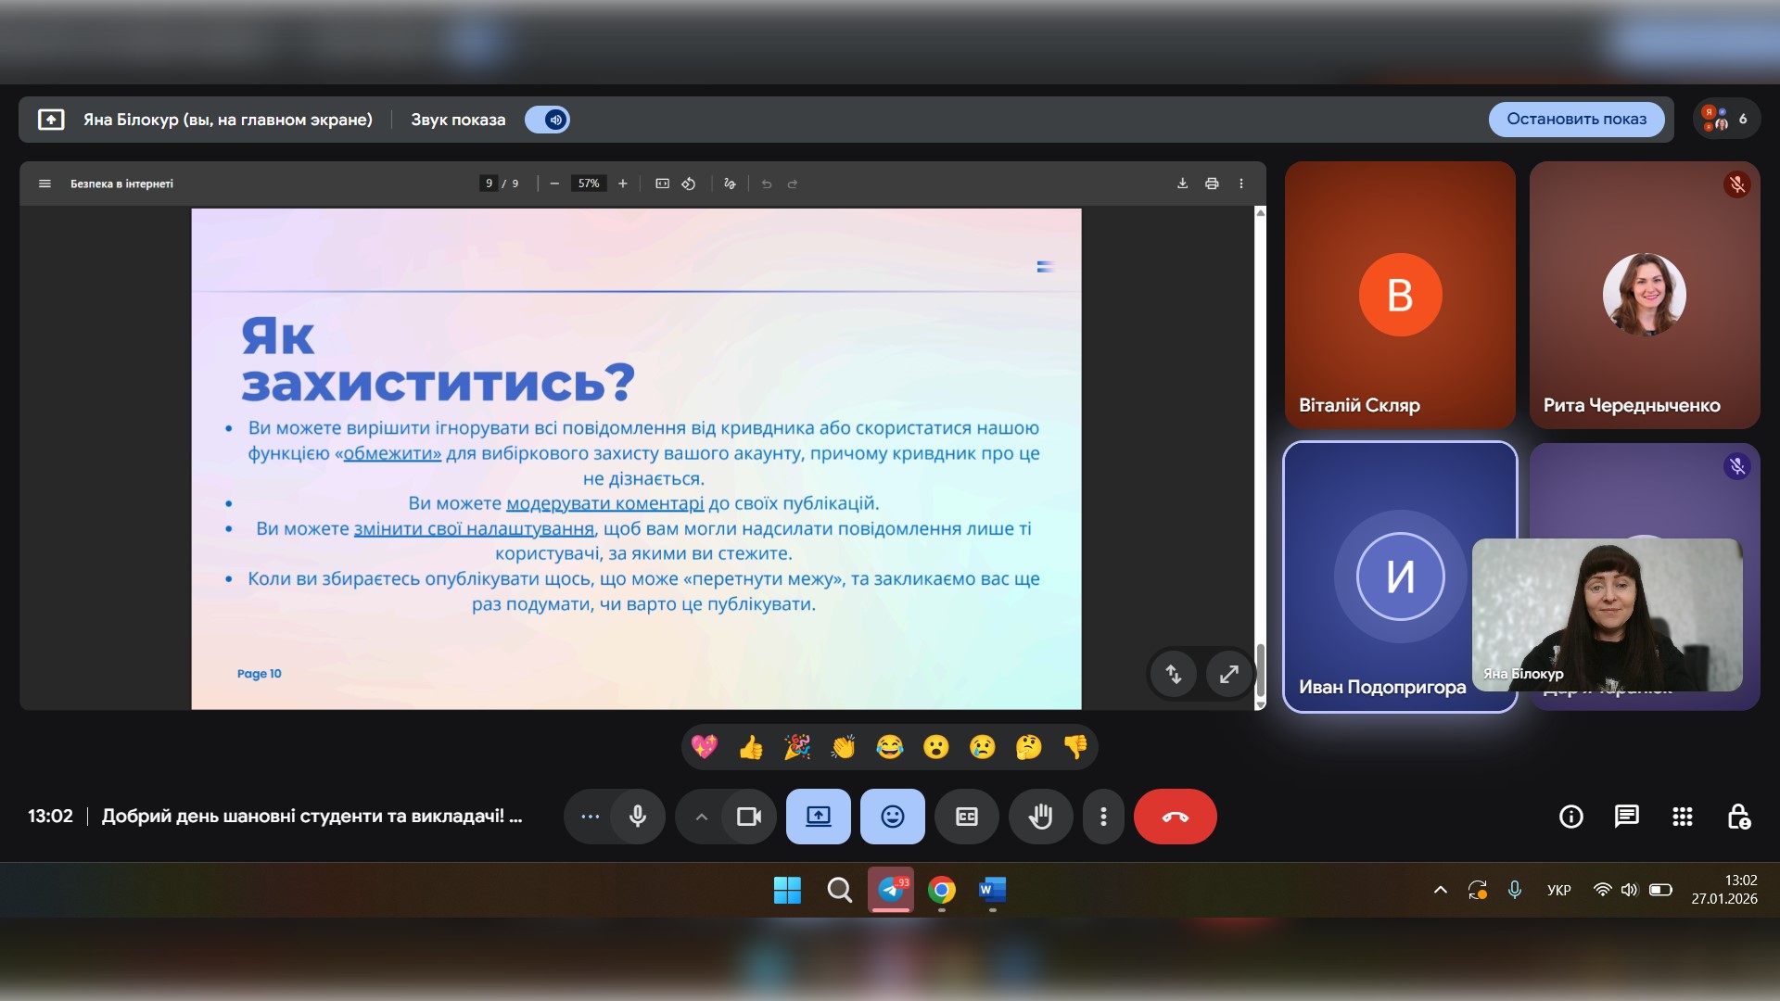This screenshot has width=1780, height=1001.
Task: Show hidden system tray icons
Action: 1440,890
